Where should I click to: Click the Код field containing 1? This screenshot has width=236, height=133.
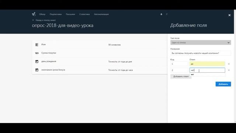pyautogui.click(x=179, y=64)
